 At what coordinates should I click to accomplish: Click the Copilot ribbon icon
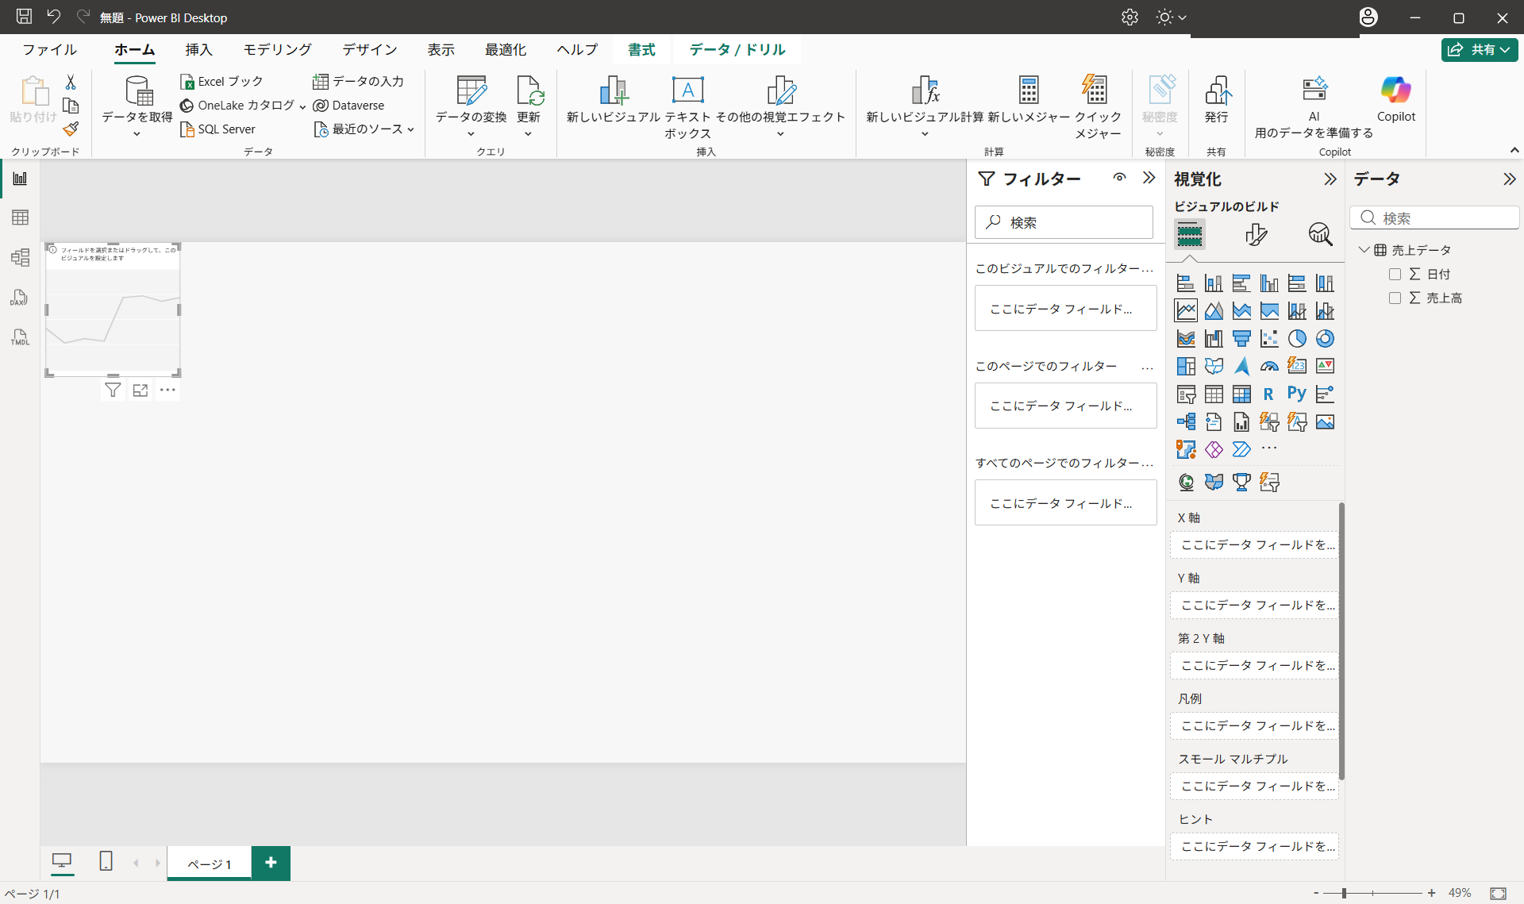click(1395, 100)
